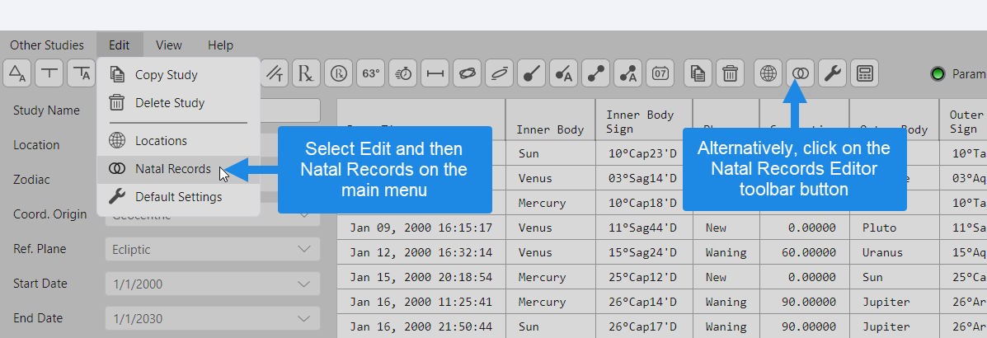This screenshot has width=987, height=338.
Task: Open the Help menu
Action: (x=220, y=45)
